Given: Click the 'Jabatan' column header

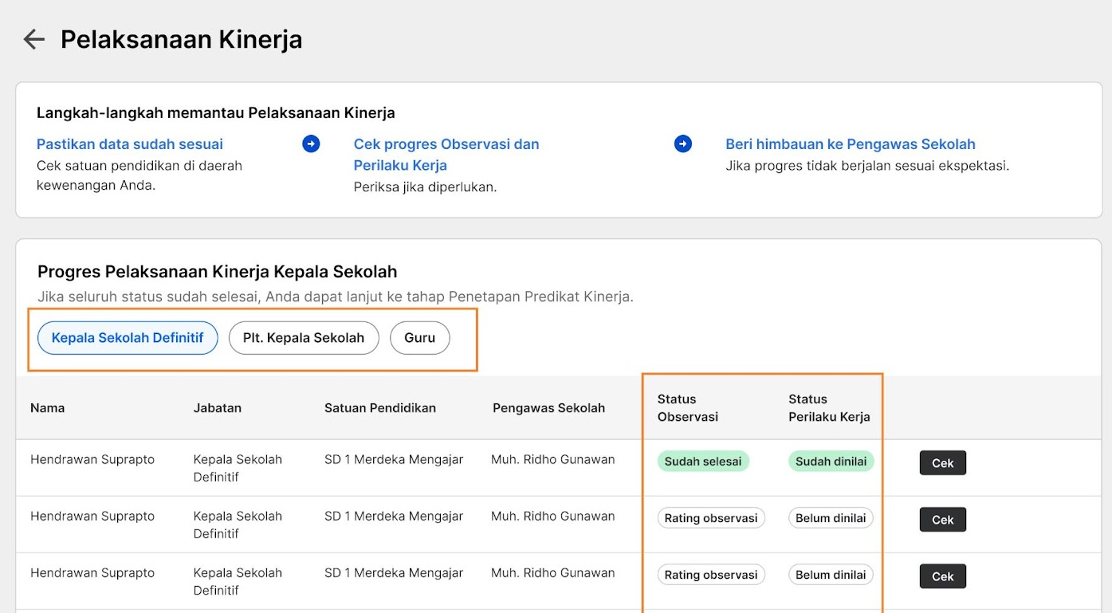Looking at the screenshot, I should coord(218,408).
